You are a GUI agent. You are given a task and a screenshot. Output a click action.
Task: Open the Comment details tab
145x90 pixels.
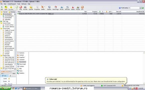[x=22, y=60]
